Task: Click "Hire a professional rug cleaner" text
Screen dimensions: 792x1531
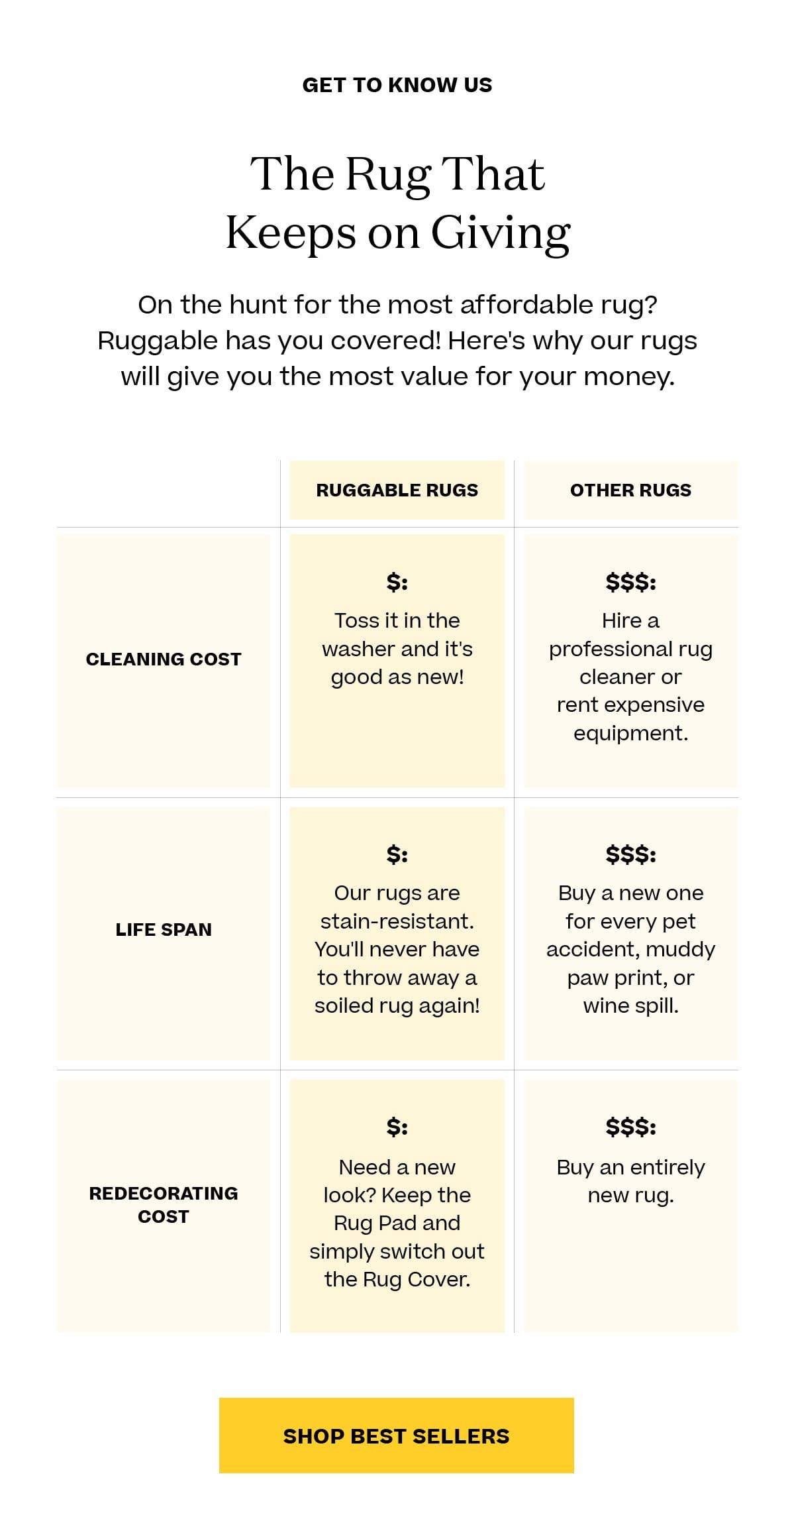Action: pyautogui.click(x=630, y=677)
